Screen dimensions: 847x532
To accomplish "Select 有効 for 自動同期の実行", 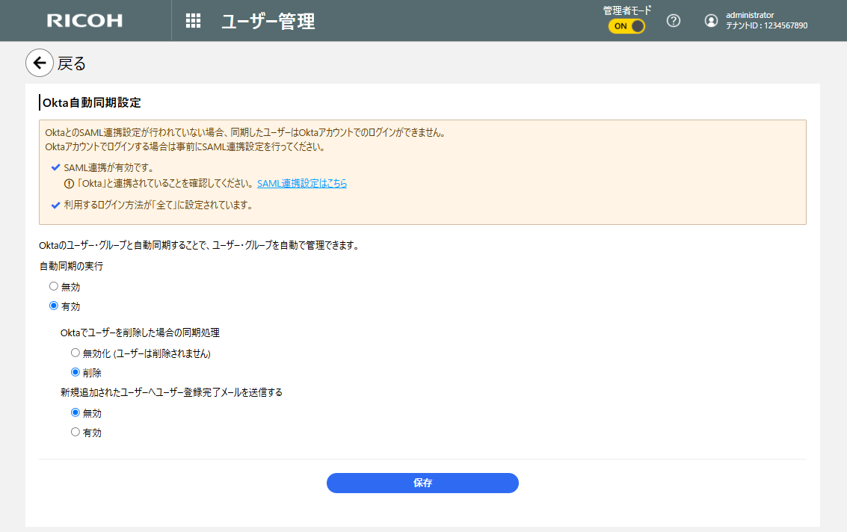I will [54, 306].
